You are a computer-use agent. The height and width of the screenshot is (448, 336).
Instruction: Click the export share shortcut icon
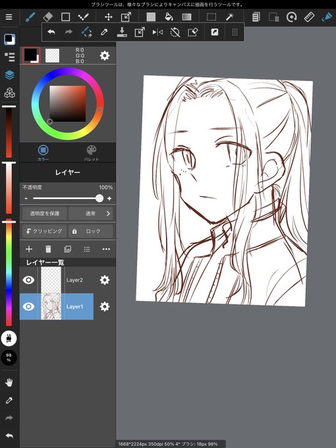tap(140, 32)
